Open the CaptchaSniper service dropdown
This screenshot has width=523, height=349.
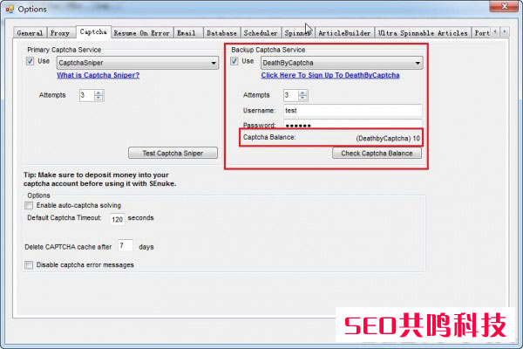point(138,63)
